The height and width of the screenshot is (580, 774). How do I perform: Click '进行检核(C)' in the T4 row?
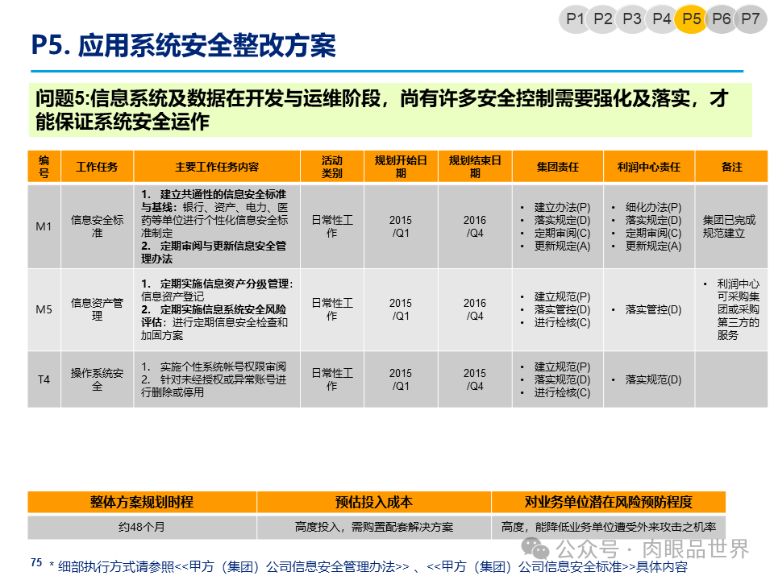pos(562,392)
